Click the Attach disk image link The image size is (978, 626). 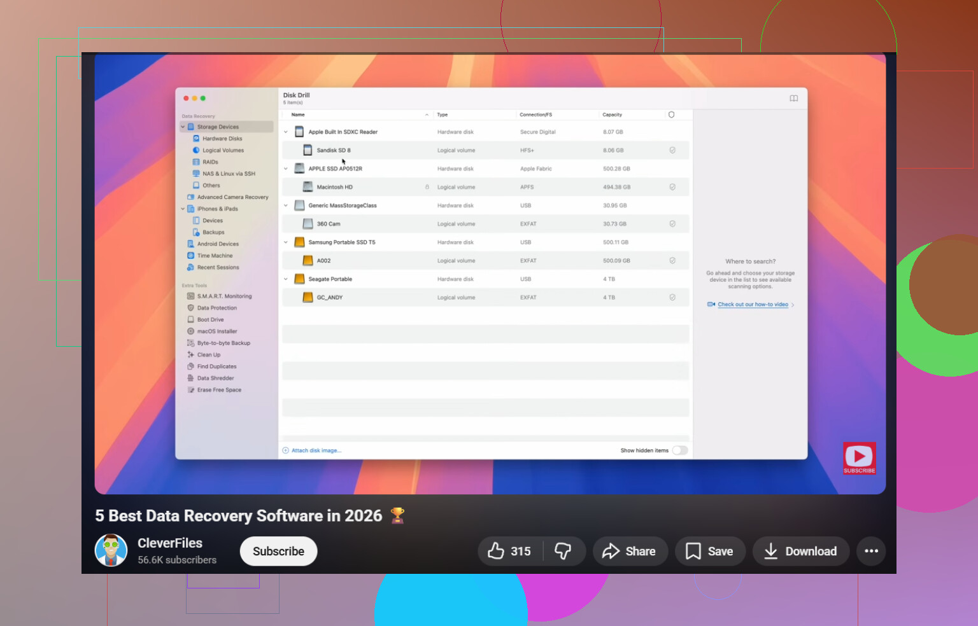coord(312,450)
